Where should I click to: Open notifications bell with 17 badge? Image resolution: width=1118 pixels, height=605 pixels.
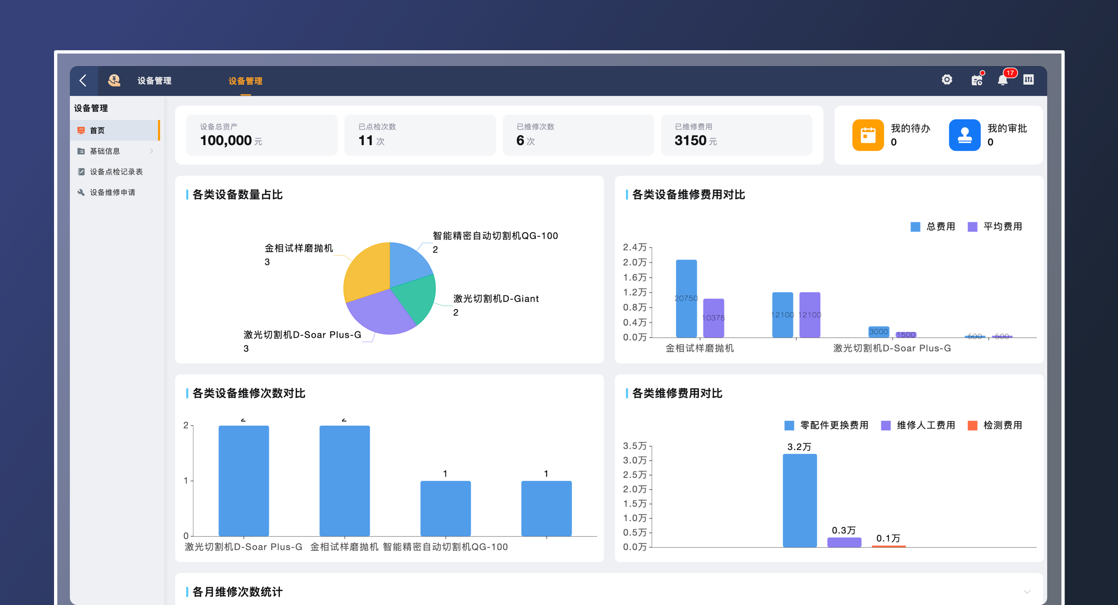(x=1003, y=81)
